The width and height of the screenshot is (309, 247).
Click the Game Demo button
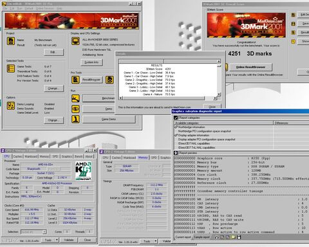pos(109,119)
